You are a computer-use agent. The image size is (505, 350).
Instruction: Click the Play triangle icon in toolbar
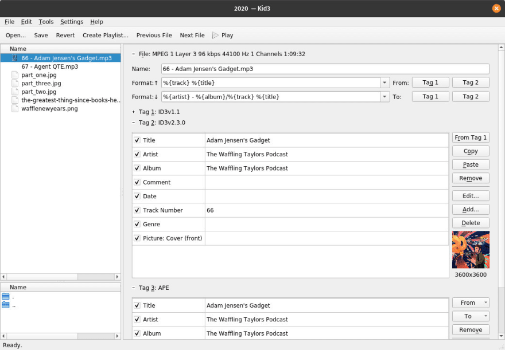pos(215,36)
